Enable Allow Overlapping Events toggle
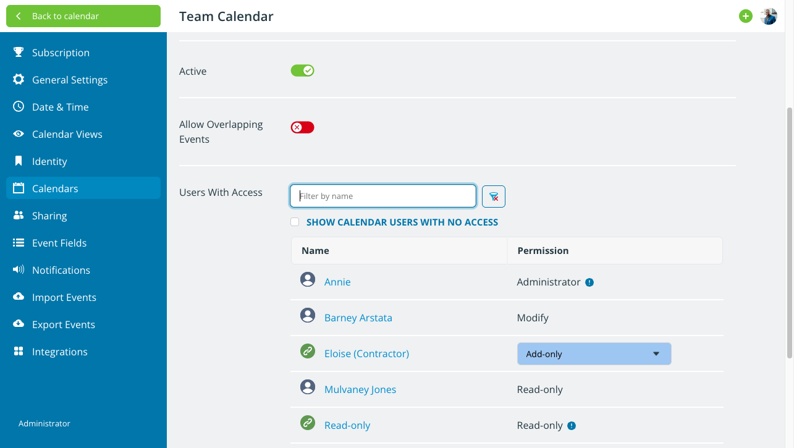Viewport: 794px width, 448px height. (x=303, y=127)
